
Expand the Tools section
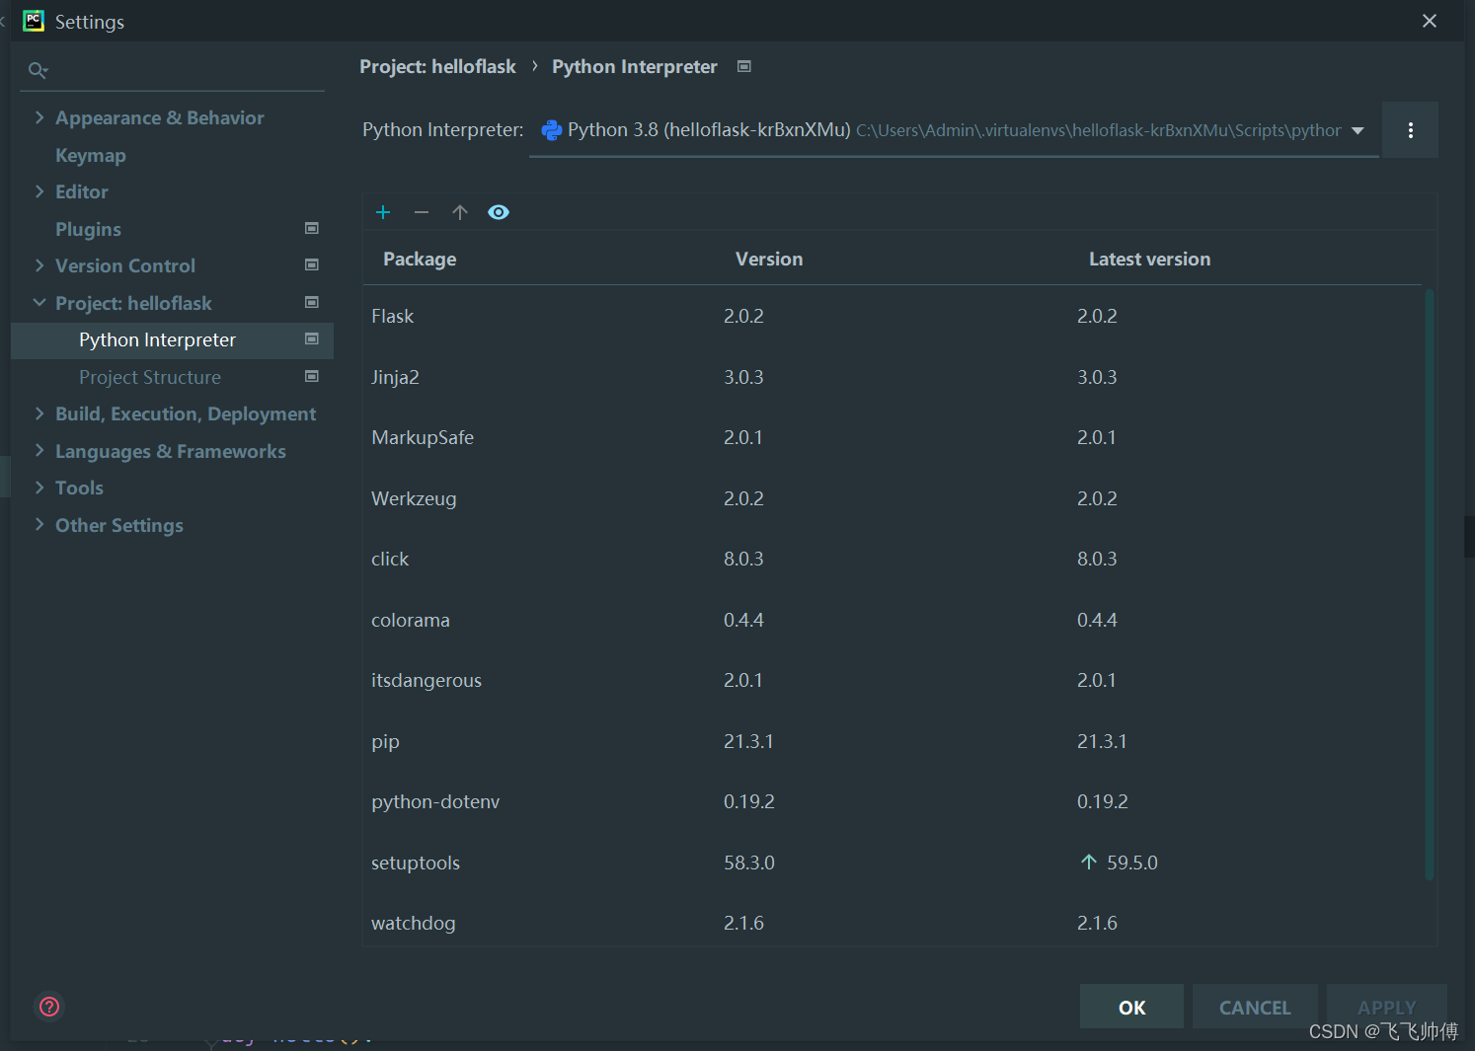pos(39,488)
